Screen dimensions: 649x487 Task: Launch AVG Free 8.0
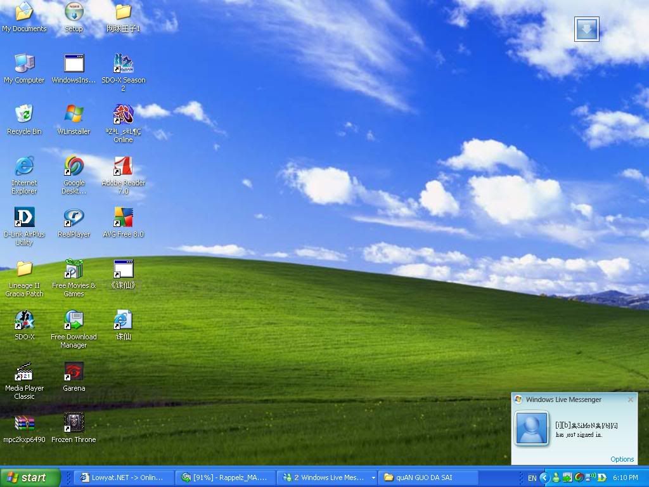tap(122, 219)
